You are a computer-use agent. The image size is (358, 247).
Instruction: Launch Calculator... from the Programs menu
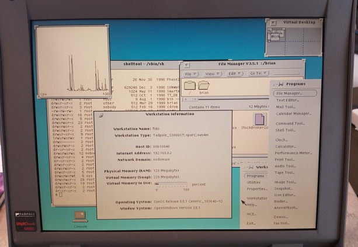point(286,147)
